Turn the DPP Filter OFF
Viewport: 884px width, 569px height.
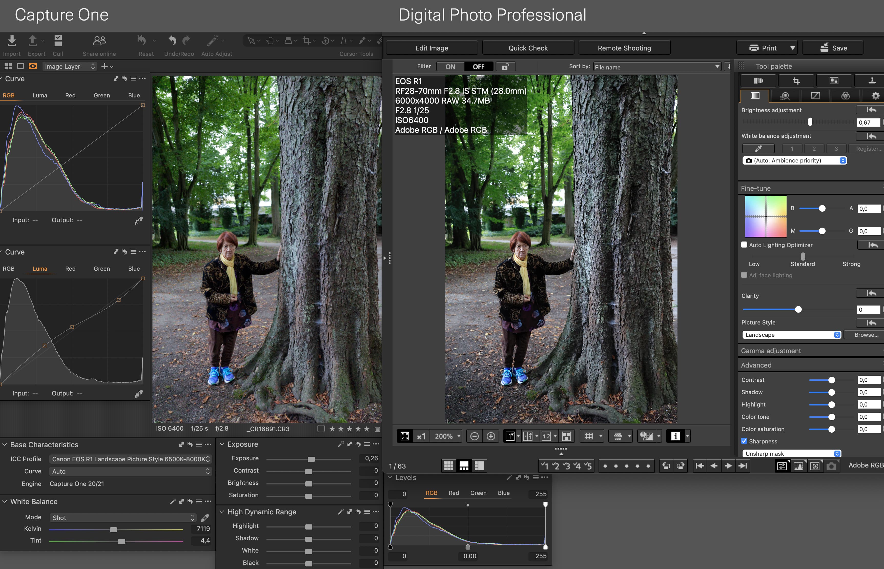click(479, 66)
